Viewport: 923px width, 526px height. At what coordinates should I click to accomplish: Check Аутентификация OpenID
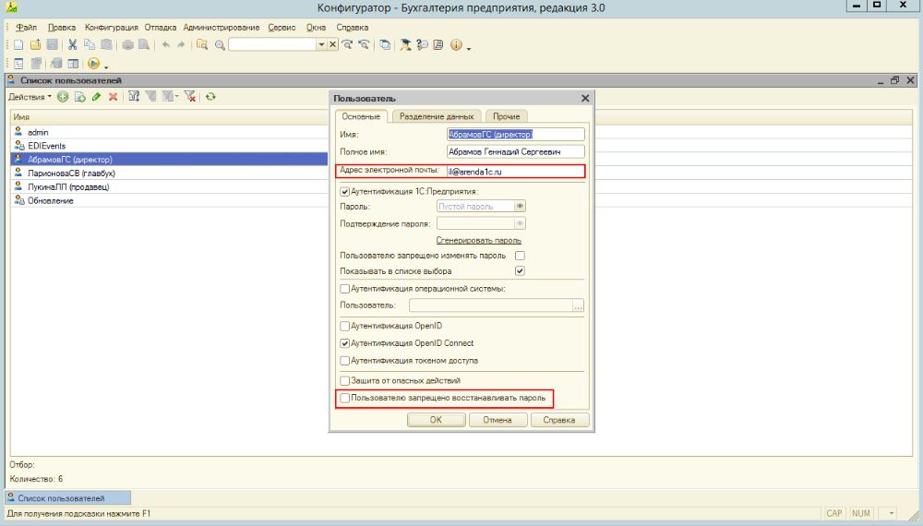[x=345, y=326]
